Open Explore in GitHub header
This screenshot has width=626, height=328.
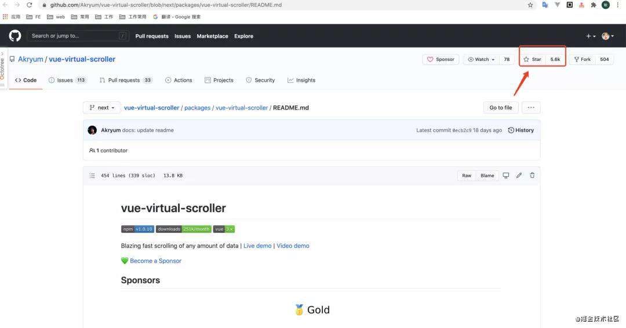click(243, 36)
